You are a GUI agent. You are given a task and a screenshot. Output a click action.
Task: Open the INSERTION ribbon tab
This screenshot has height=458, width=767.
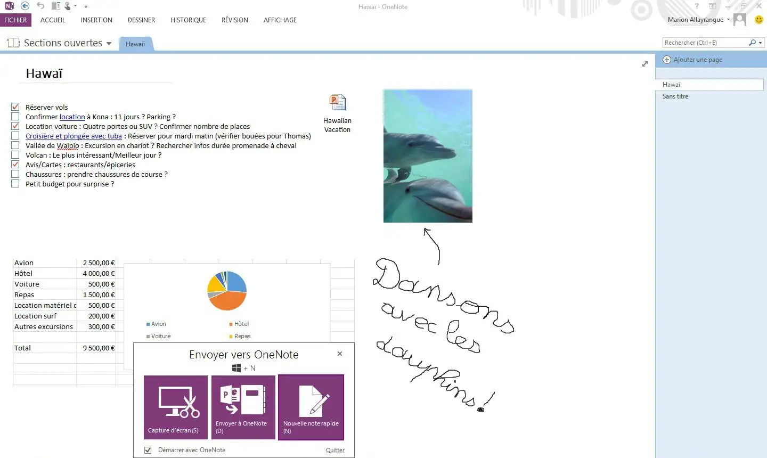[96, 20]
